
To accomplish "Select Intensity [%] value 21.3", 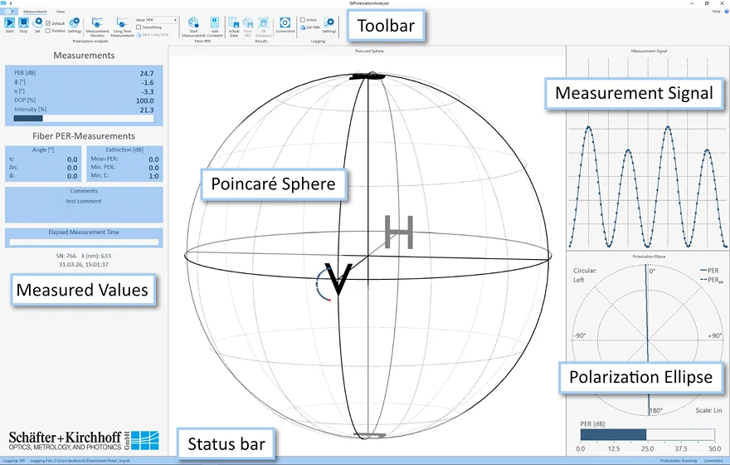I will (x=147, y=110).
